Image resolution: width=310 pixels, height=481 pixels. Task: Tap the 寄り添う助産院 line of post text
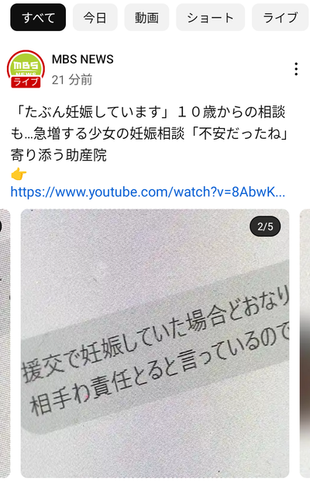pyautogui.click(x=59, y=155)
